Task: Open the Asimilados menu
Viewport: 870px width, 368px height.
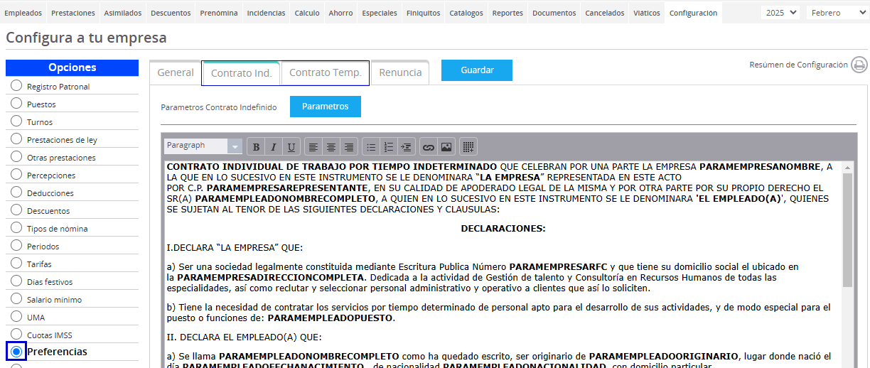Action: (123, 13)
